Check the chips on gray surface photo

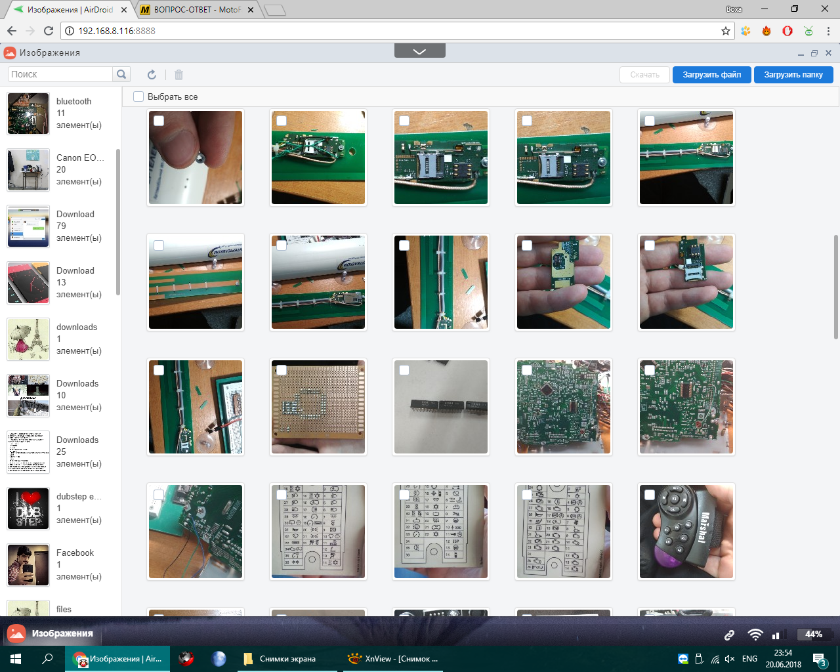coord(404,370)
